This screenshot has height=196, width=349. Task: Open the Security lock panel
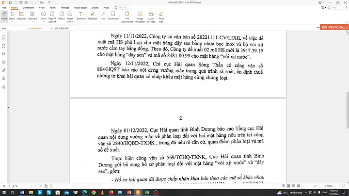(x=3, y=79)
